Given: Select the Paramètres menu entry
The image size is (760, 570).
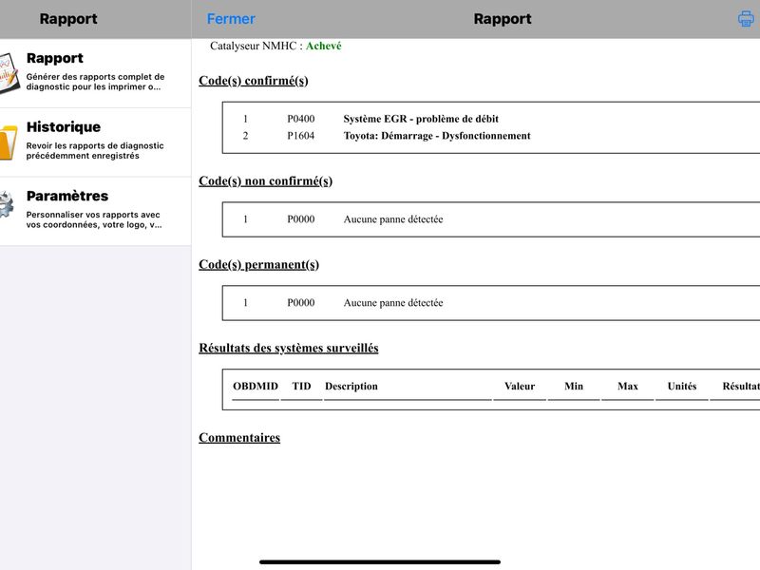Looking at the screenshot, I should point(96,211).
